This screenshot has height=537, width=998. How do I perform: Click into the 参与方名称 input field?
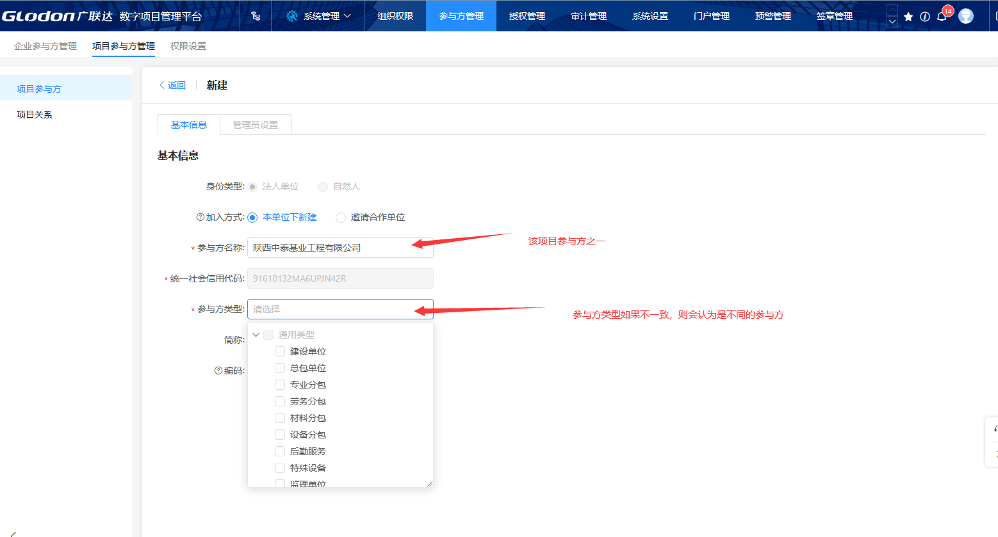click(340, 248)
